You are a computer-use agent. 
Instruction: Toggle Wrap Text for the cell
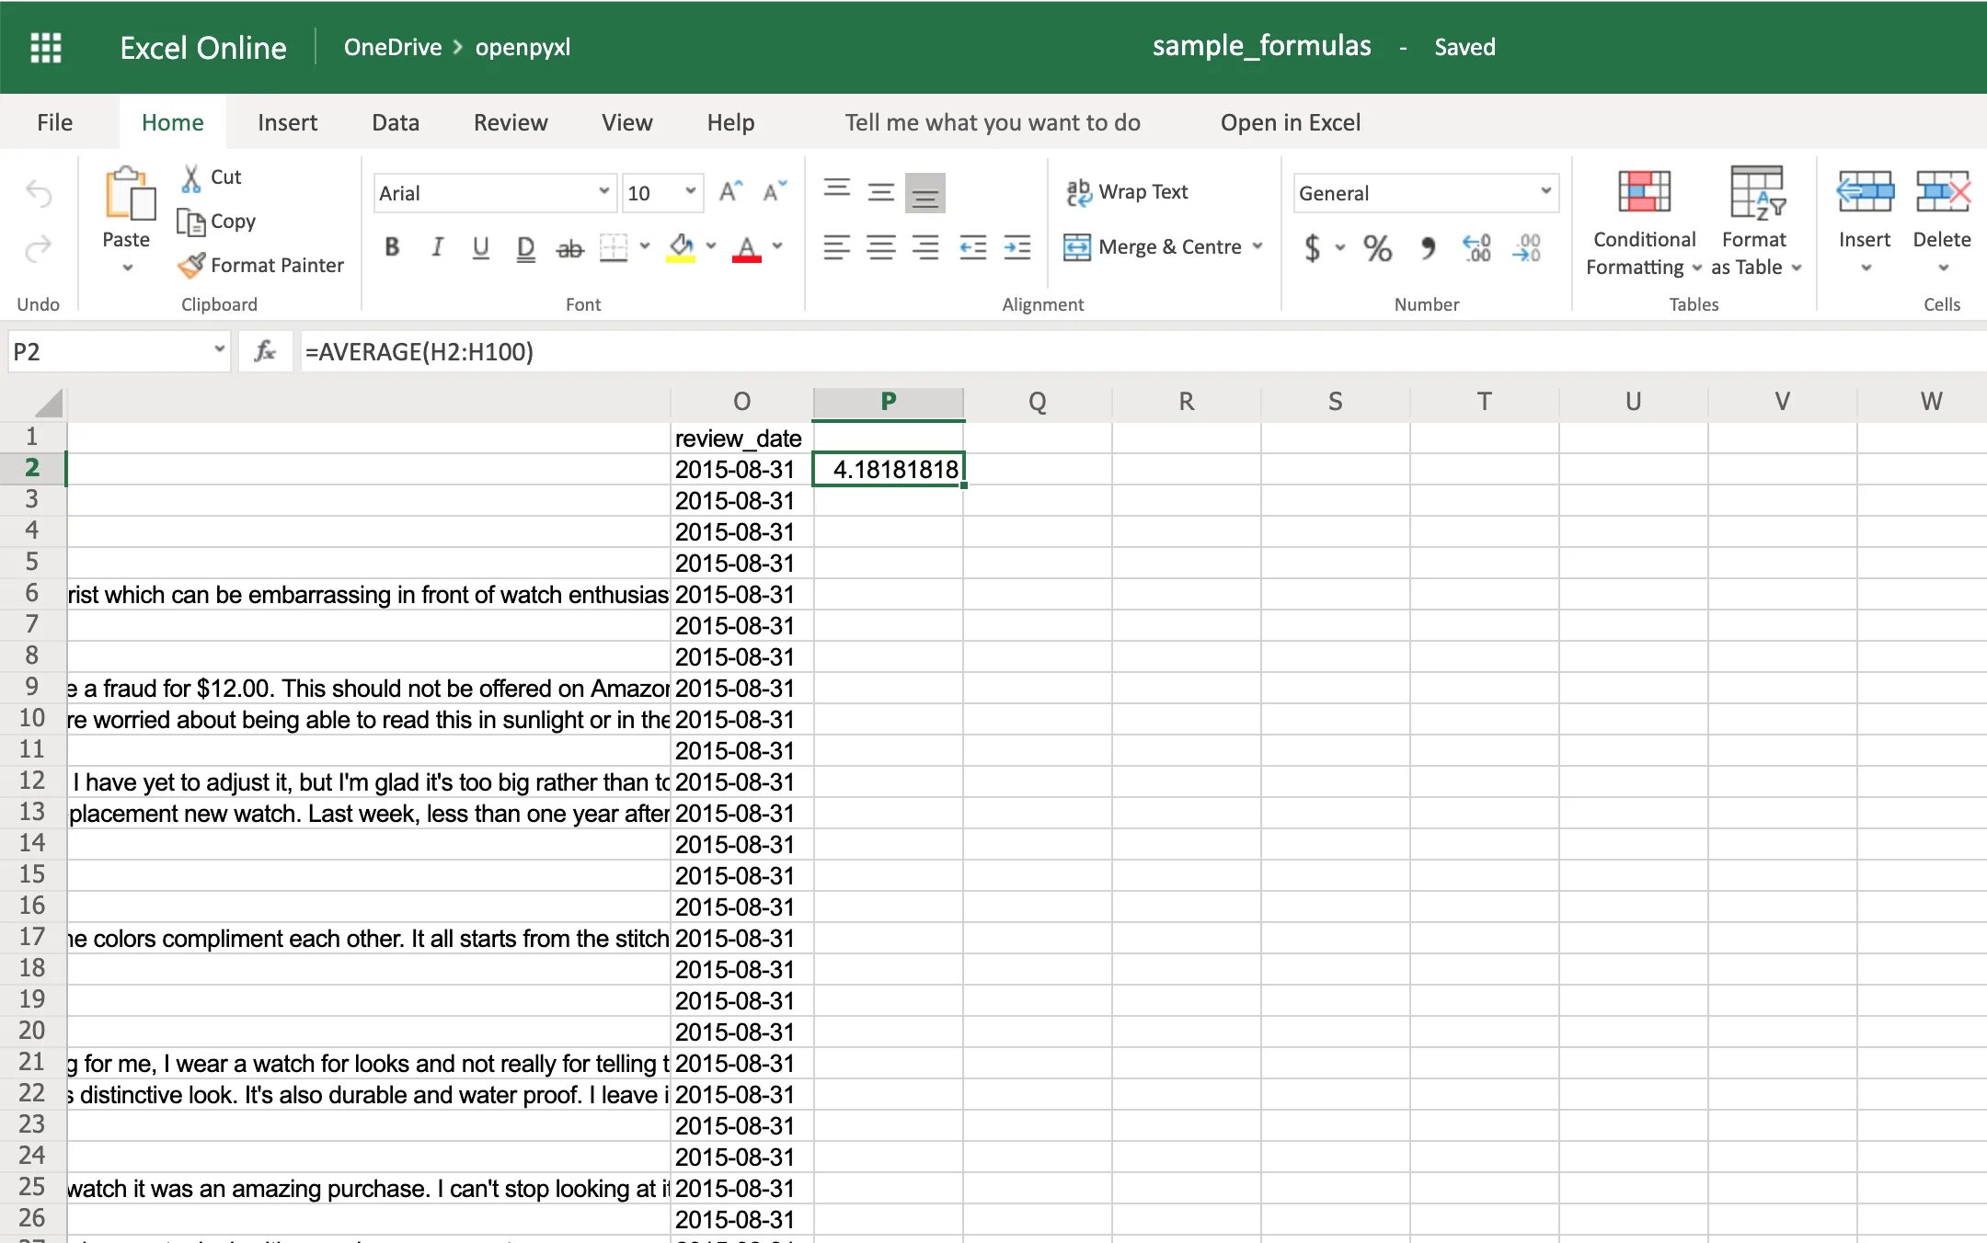1128,192
